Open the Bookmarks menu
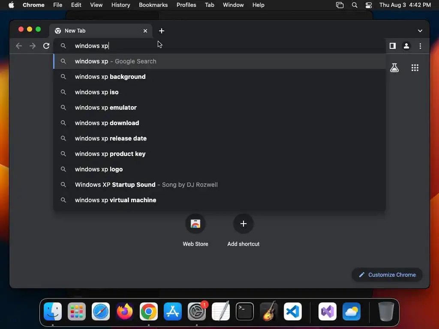 click(153, 5)
